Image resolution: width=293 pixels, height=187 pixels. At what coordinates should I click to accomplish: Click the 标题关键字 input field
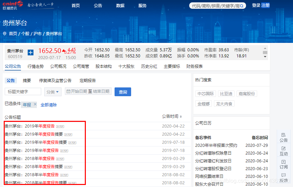point(23,91)
